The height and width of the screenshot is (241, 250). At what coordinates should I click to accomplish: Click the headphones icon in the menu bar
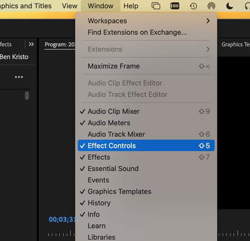pos(247,6)
